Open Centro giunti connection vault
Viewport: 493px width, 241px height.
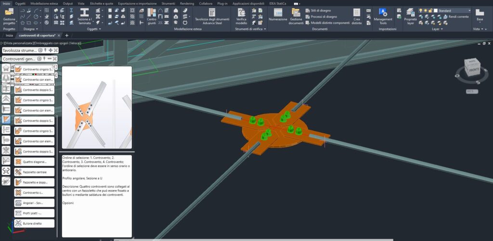[x=151, y=15]
